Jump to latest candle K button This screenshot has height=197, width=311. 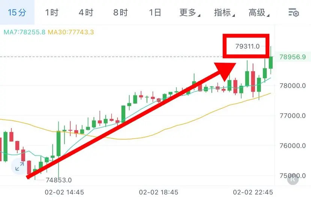tap(293, 179)
